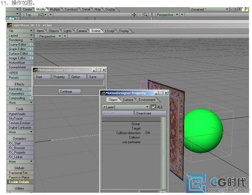Open the Layout menu dropdown
Image resolution: width=252 pixels, height=195 pixels.
(x=20, y=35)
